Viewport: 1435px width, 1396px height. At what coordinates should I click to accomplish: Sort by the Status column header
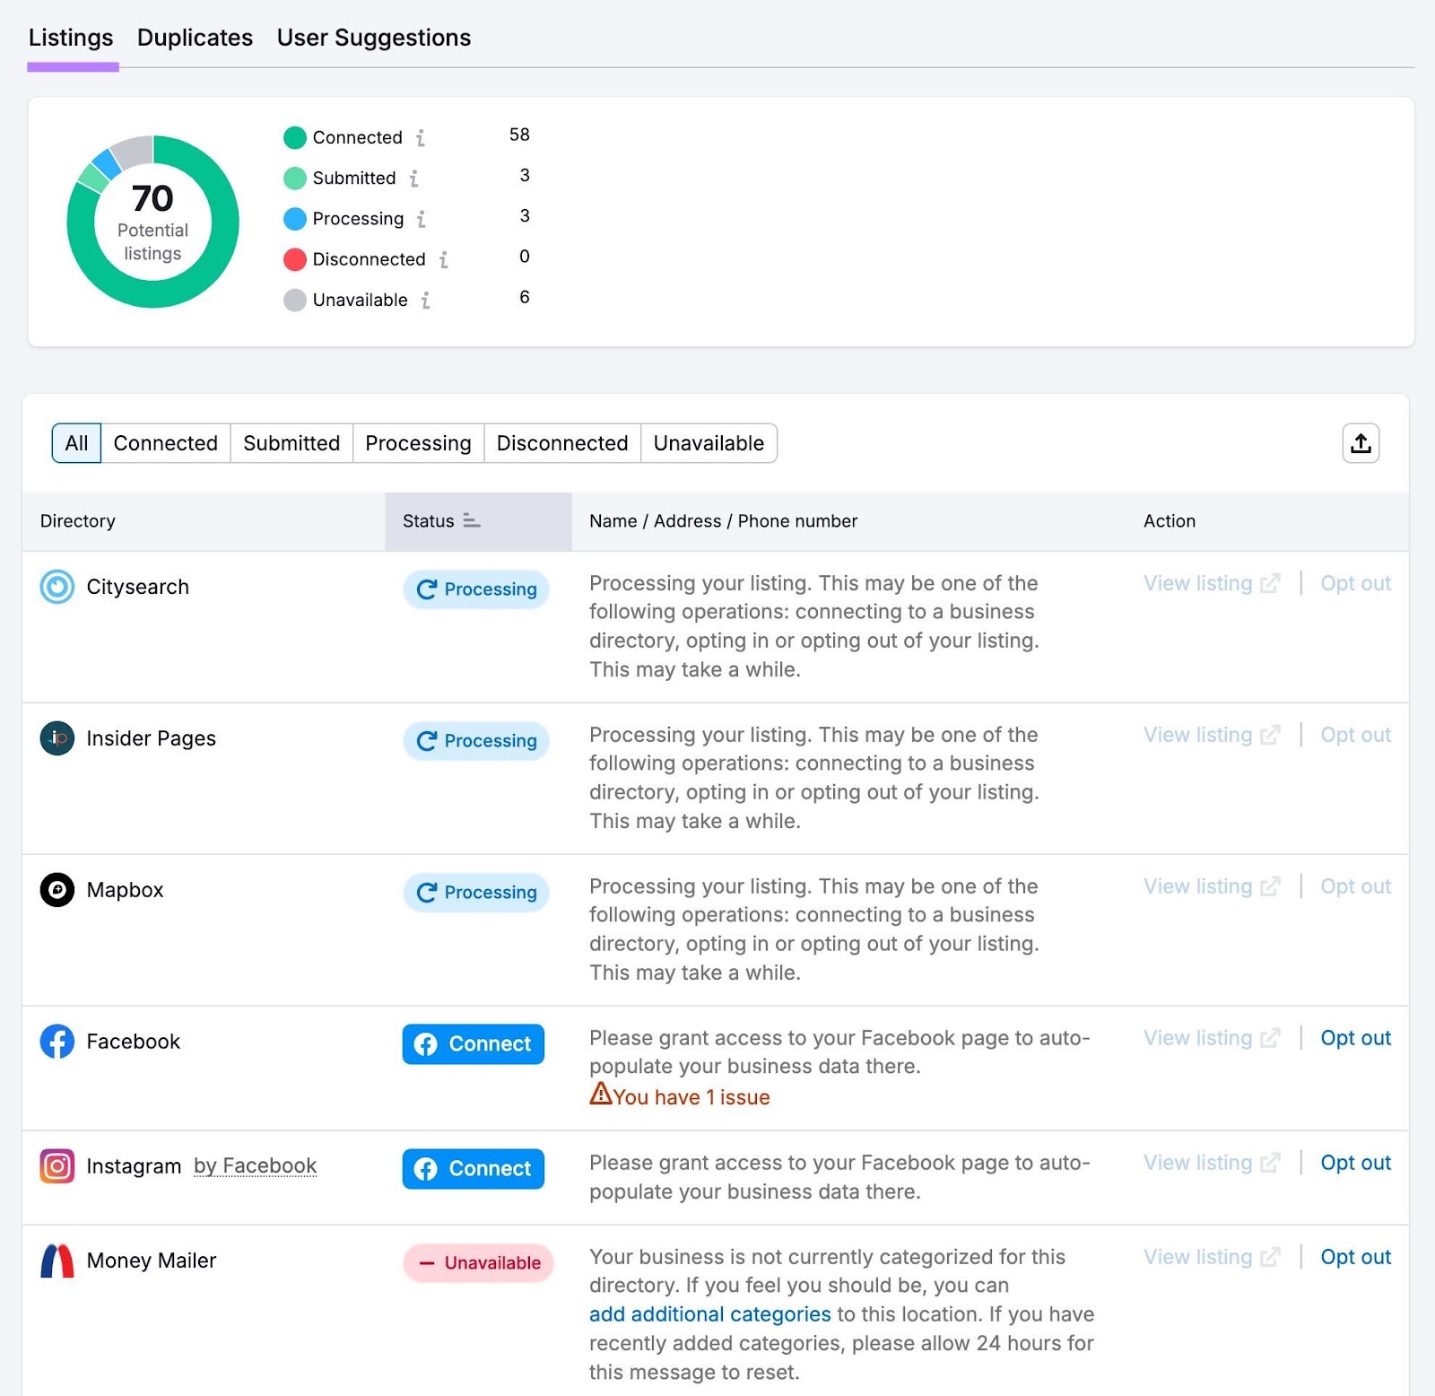coord(441,521)
